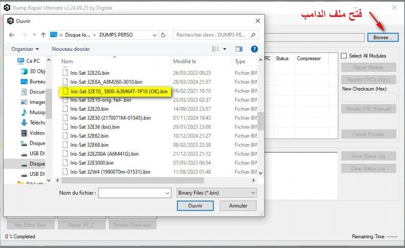This screenshot has width=405, height=248.
Task: Open the Musique folder in sidebar
Action: pos(33,113)
